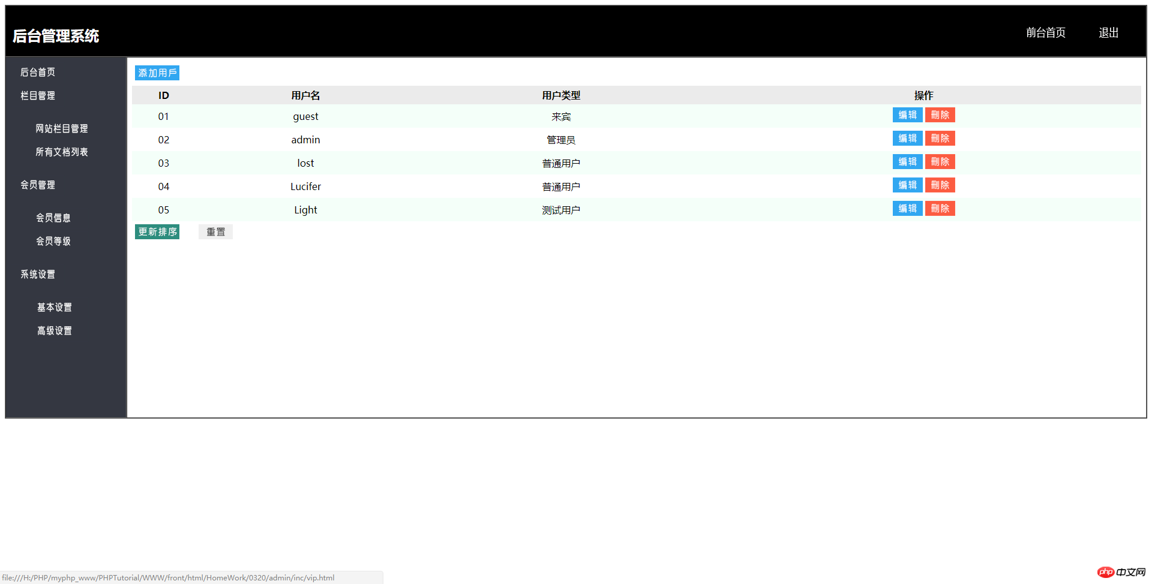This screenshot has height=584, width=1152.
Task: Delete the Light user row
Action: (x=940, y=209)
